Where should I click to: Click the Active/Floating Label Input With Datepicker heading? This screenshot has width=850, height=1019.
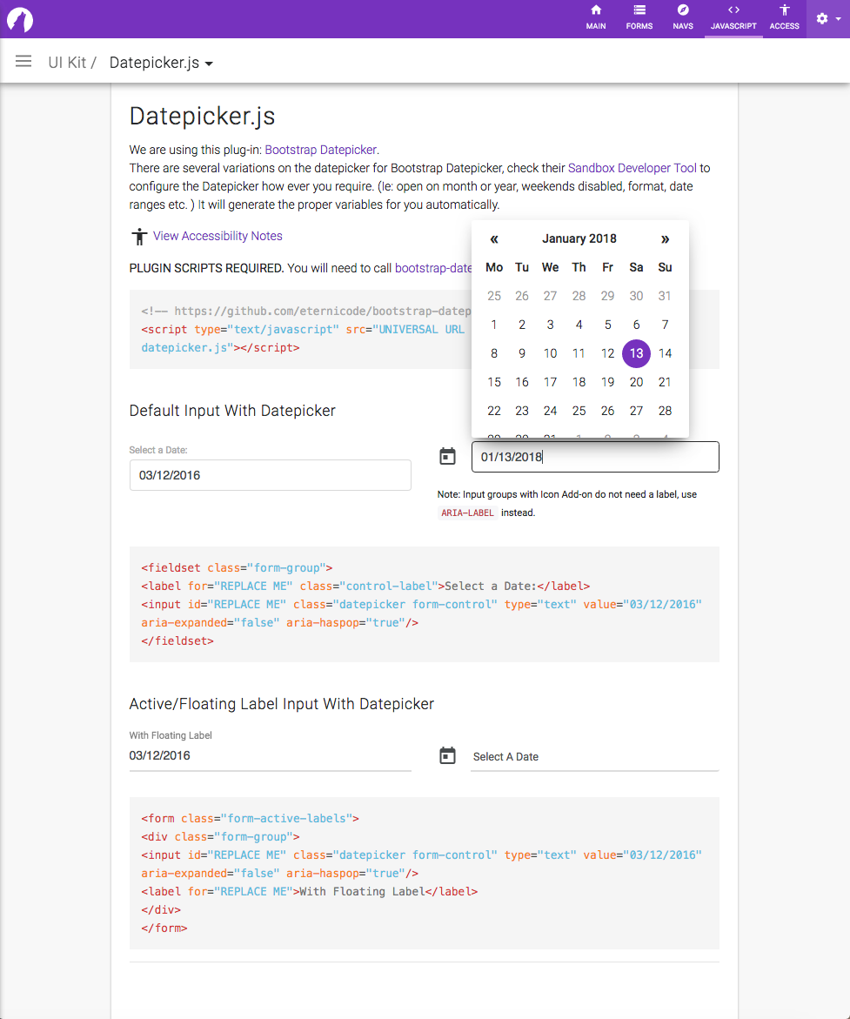coord(281,704)
